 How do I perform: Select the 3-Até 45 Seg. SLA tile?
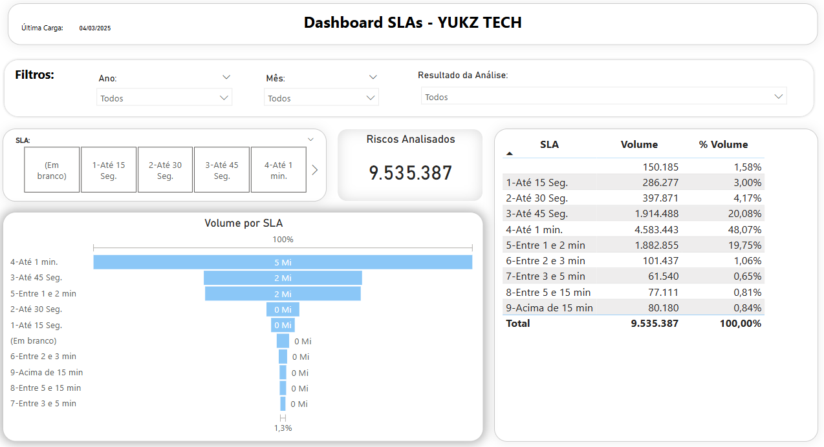(222, 170)
